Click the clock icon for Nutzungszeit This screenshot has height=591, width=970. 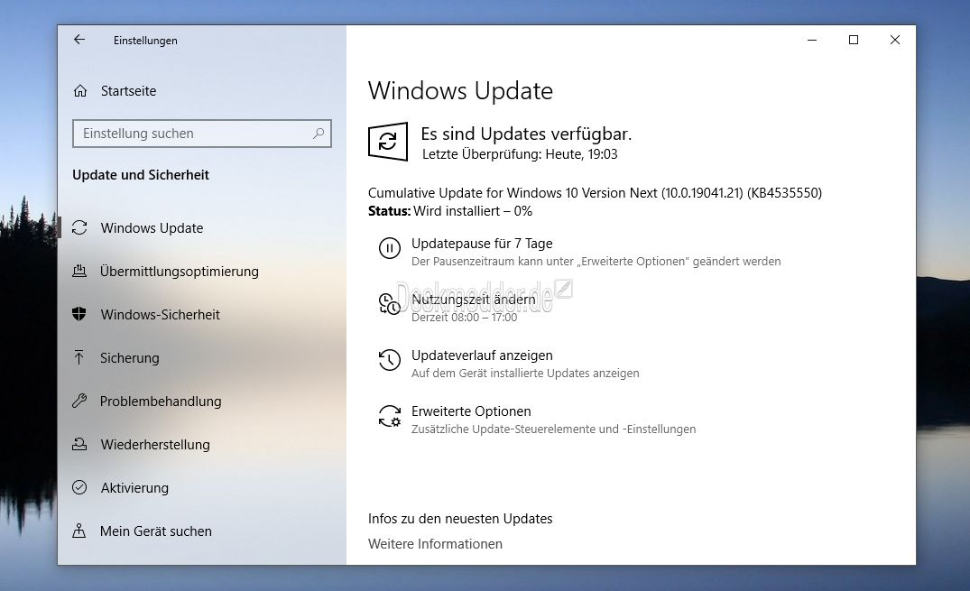tap(390, 304)
